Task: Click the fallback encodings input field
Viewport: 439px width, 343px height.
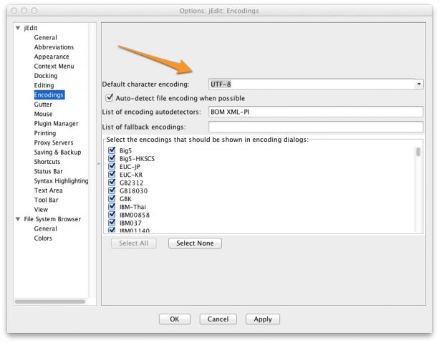Action: coord(316,127)
